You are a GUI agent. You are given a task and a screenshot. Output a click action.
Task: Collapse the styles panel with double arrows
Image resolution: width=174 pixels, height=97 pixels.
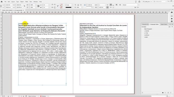pyautogui.click(x=170, y=24)
